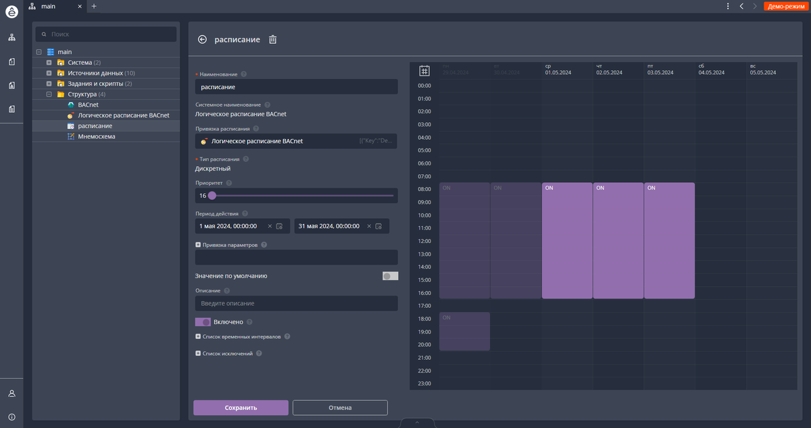Open the calendar picker icon above the time column
811x428 pixels.
(424, 70)
